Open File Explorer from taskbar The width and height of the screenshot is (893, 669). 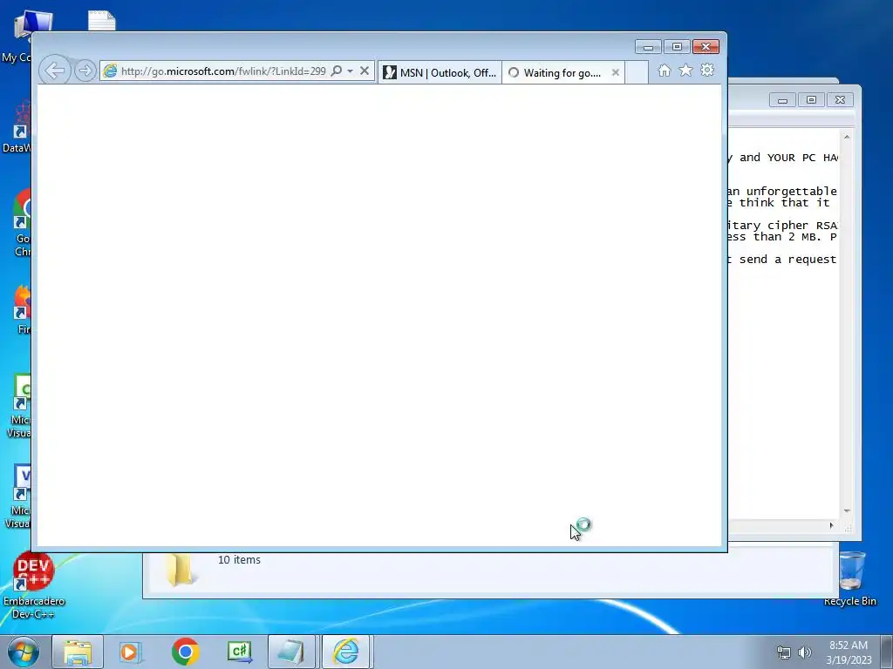78,652
